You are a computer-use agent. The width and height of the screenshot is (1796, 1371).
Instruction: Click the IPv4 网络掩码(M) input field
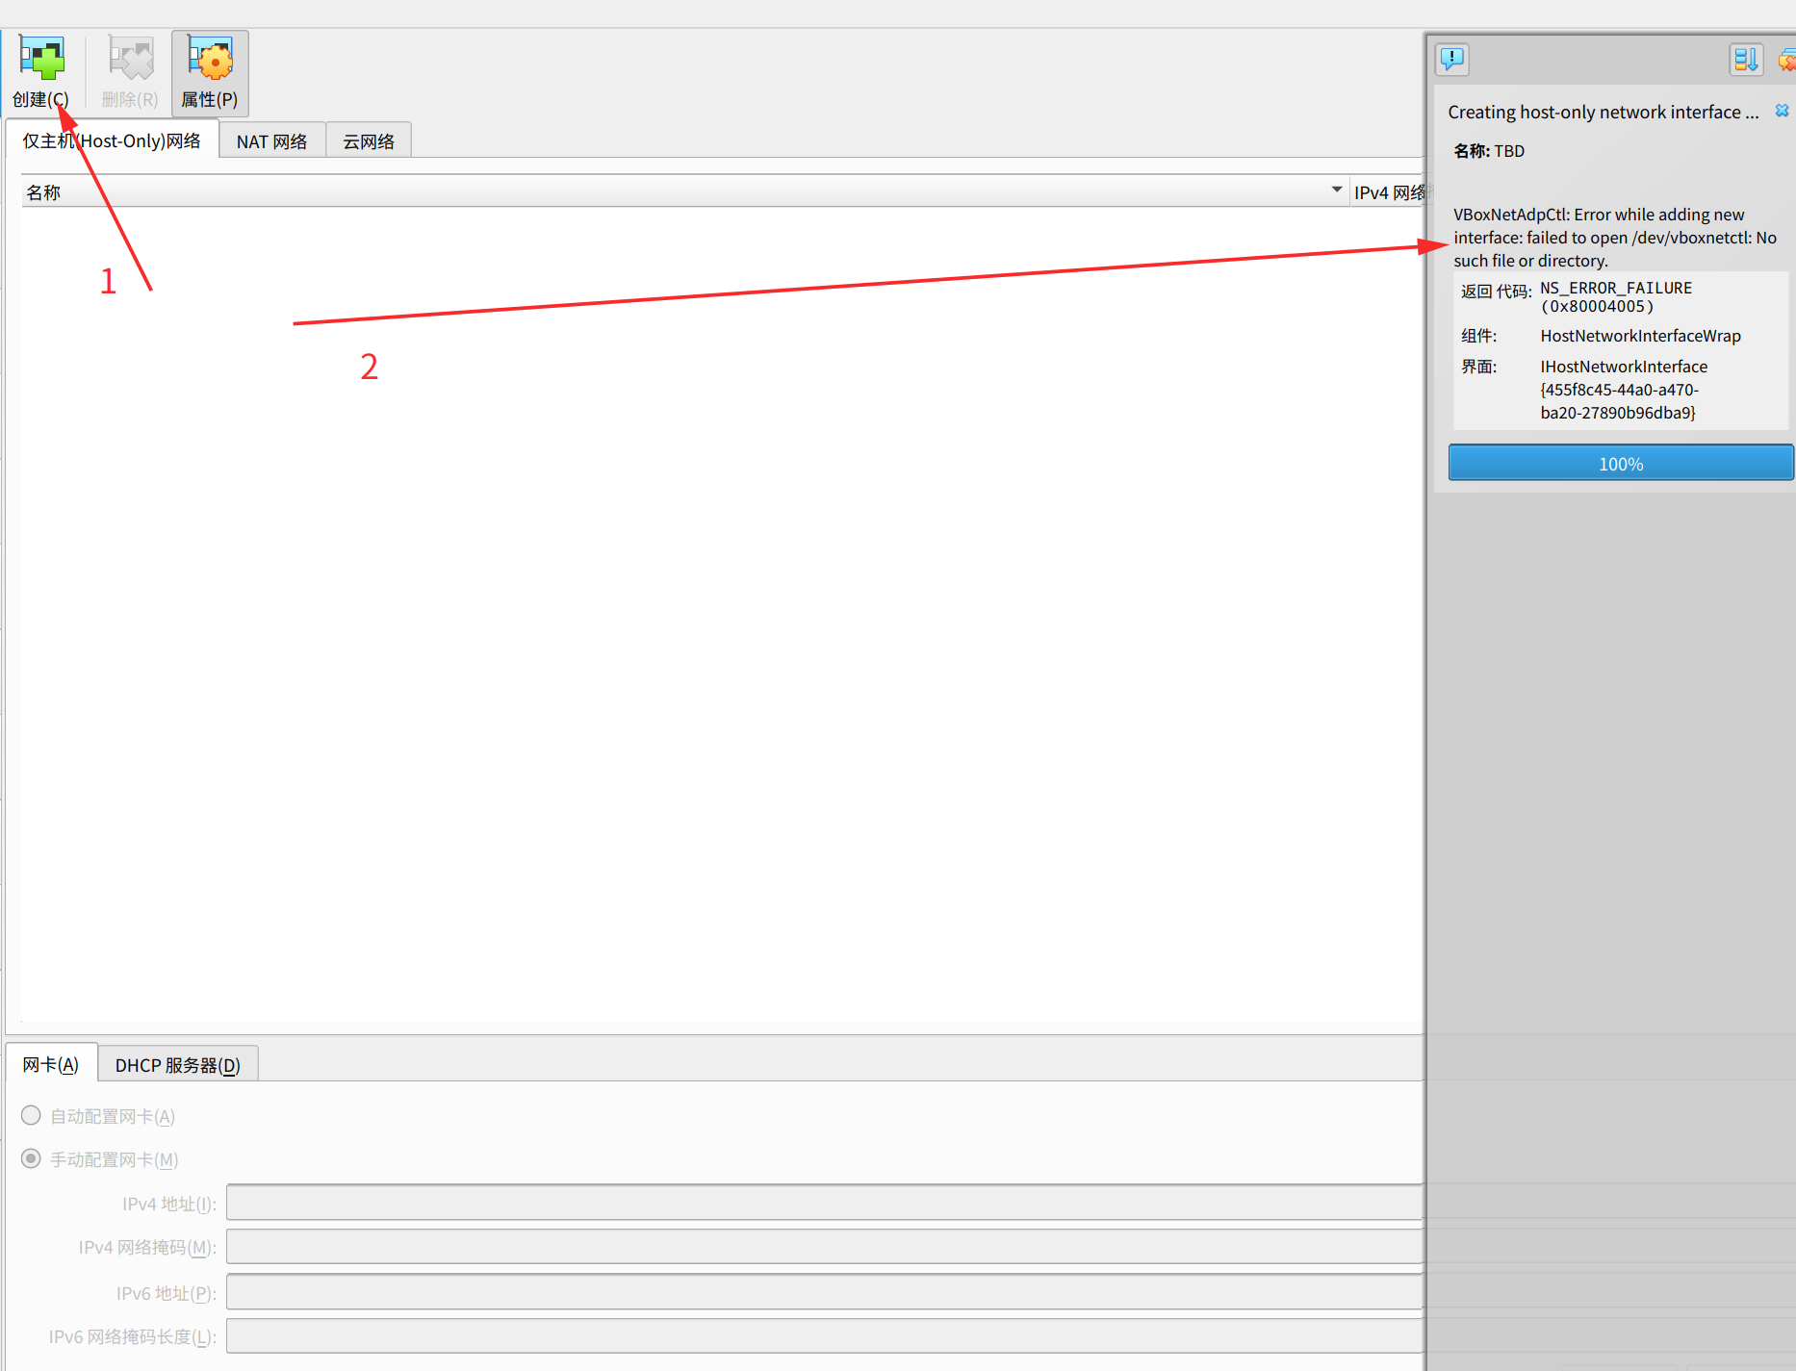825,1247
